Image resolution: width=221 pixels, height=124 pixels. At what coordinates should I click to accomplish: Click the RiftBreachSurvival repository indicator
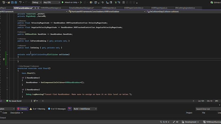coord(212,122)
